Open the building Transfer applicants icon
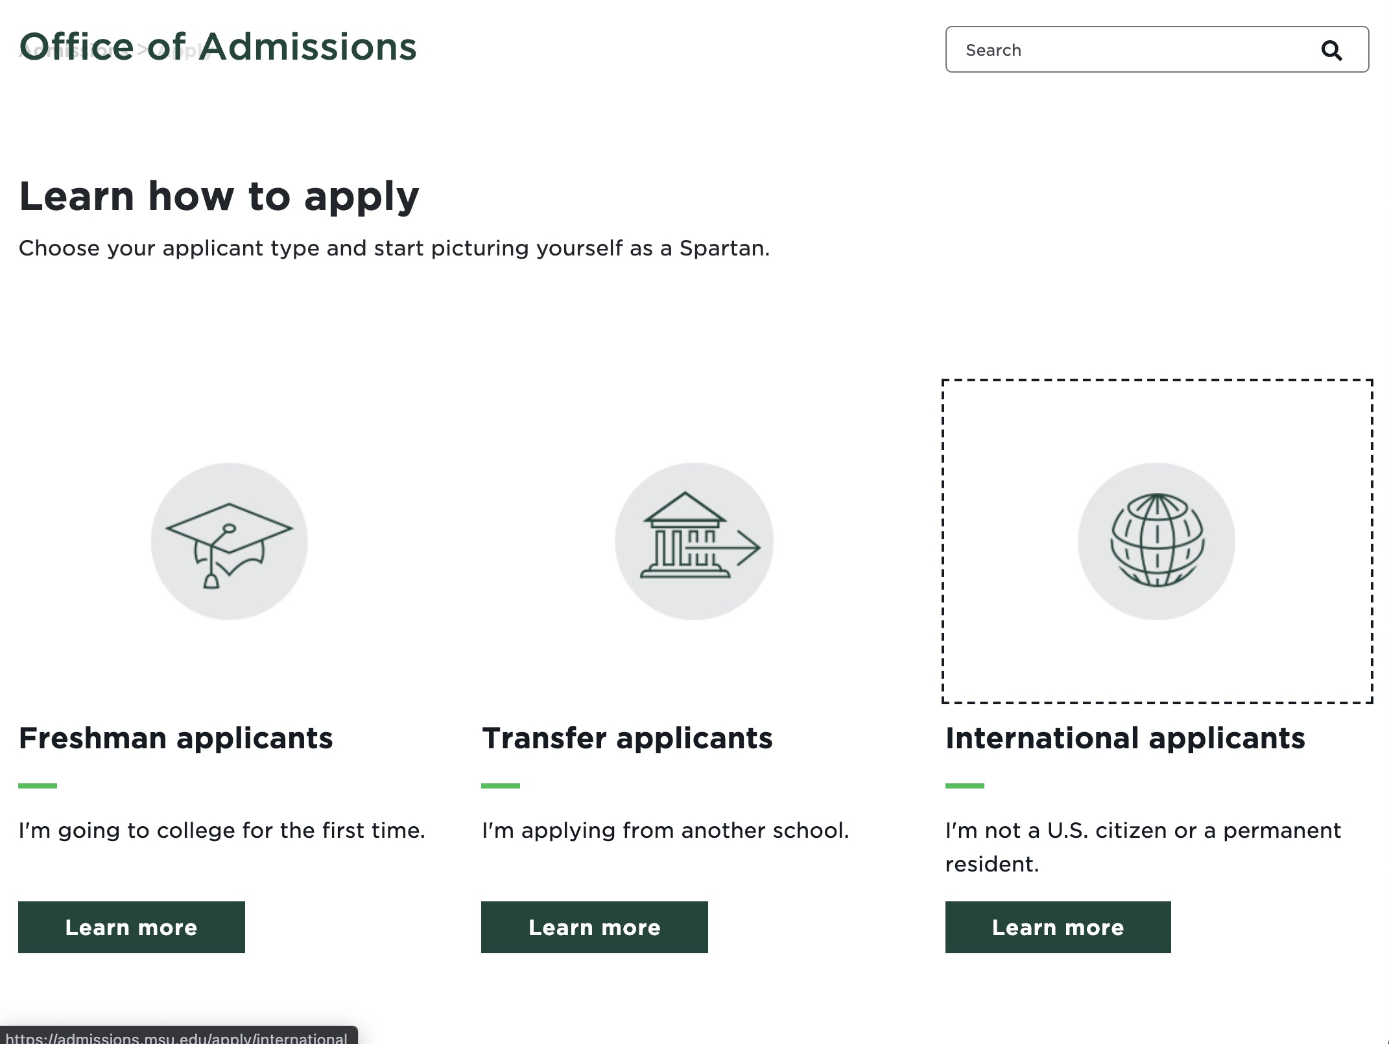The width and height of the screenshot is (1389, 1044). 694,541
